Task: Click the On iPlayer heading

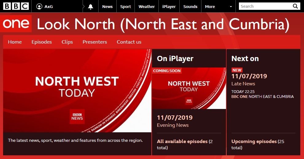Action: (x=175, y=59)
